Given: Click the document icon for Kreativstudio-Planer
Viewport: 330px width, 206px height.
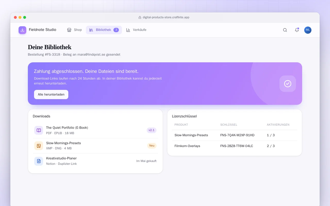Looking at the screenshot, I should (39, 161).
